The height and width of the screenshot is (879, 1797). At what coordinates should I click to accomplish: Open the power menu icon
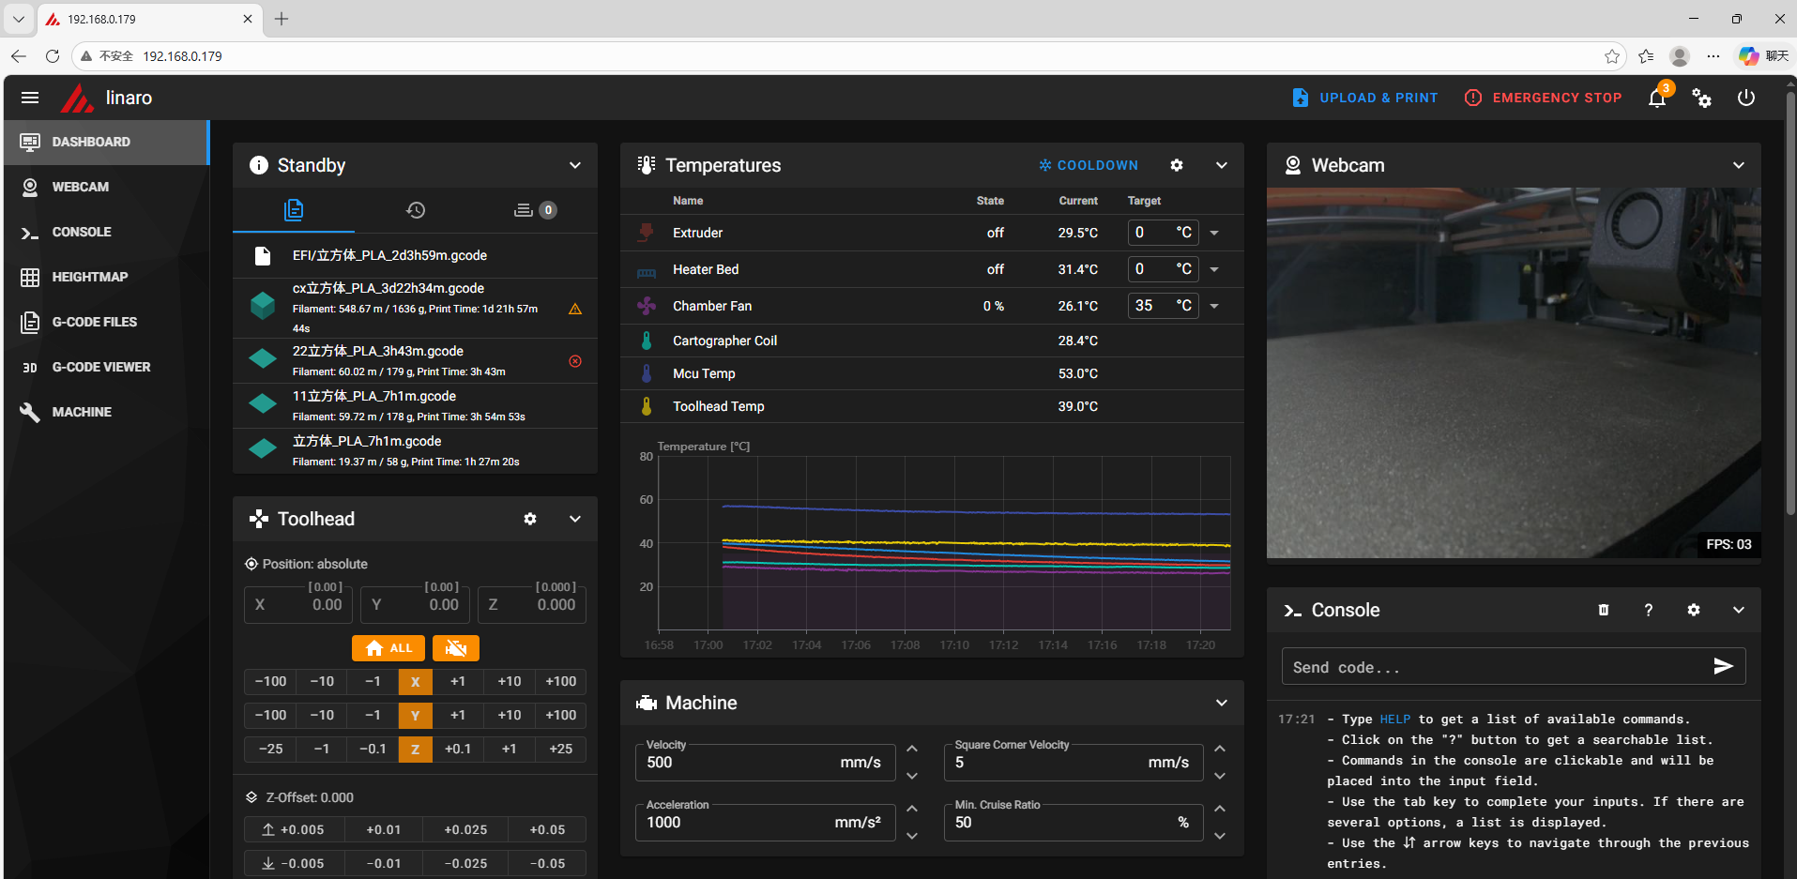click(1745, 98)
